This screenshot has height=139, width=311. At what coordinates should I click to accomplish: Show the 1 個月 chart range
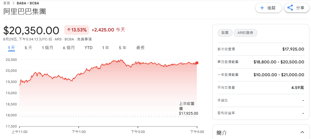[47, 48]
